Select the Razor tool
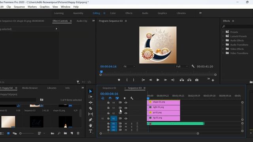Screen dimensions: 253x142 click(x=91, y=108)
